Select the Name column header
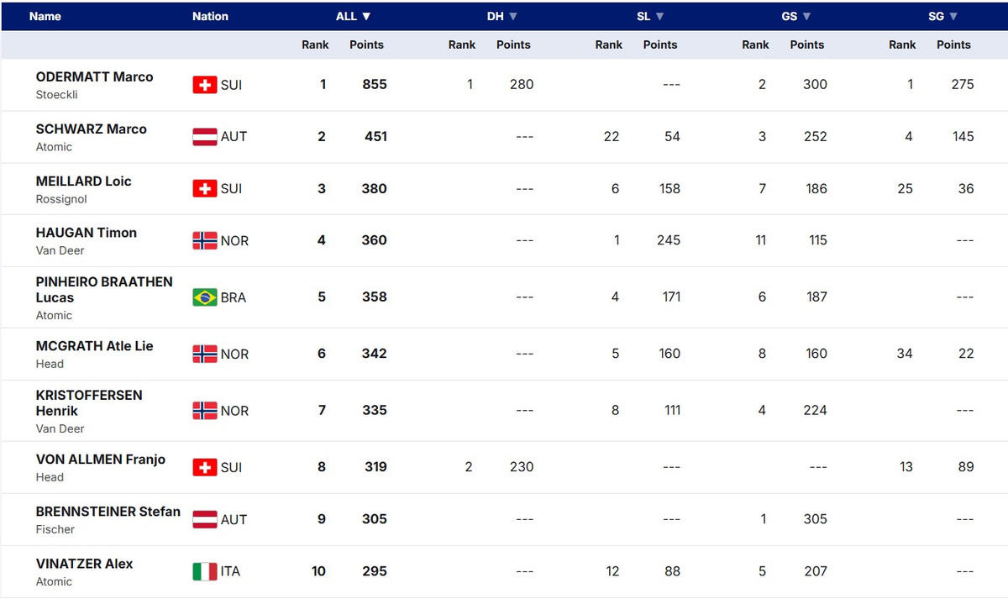The image size is (1008, 599). click(x=45, y=16)
